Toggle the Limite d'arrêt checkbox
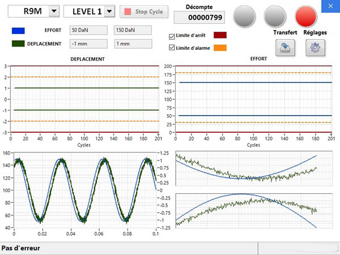The height and width of the screenshot is (255, 340). 172,36
